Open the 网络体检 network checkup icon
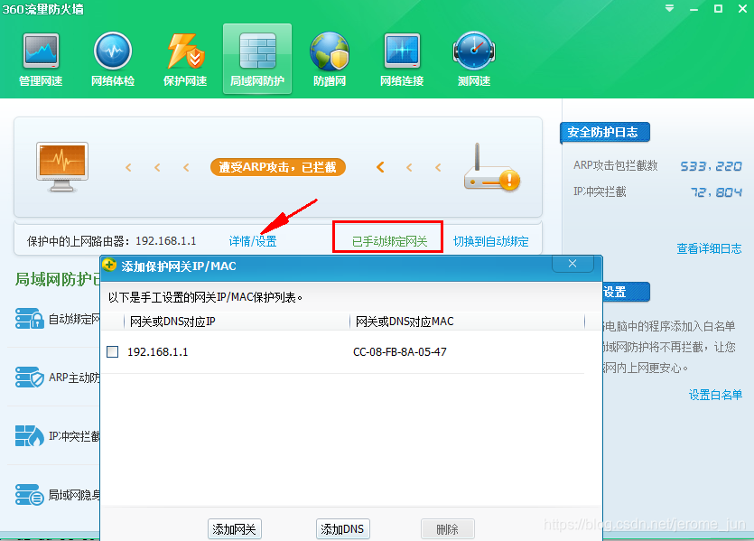Image resolution: width=754 pixels, height=541 pixels. pyautogui.click(x=113, y=59)
